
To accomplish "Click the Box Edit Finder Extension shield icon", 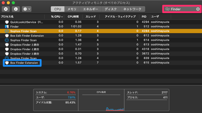I will point(7,36).
